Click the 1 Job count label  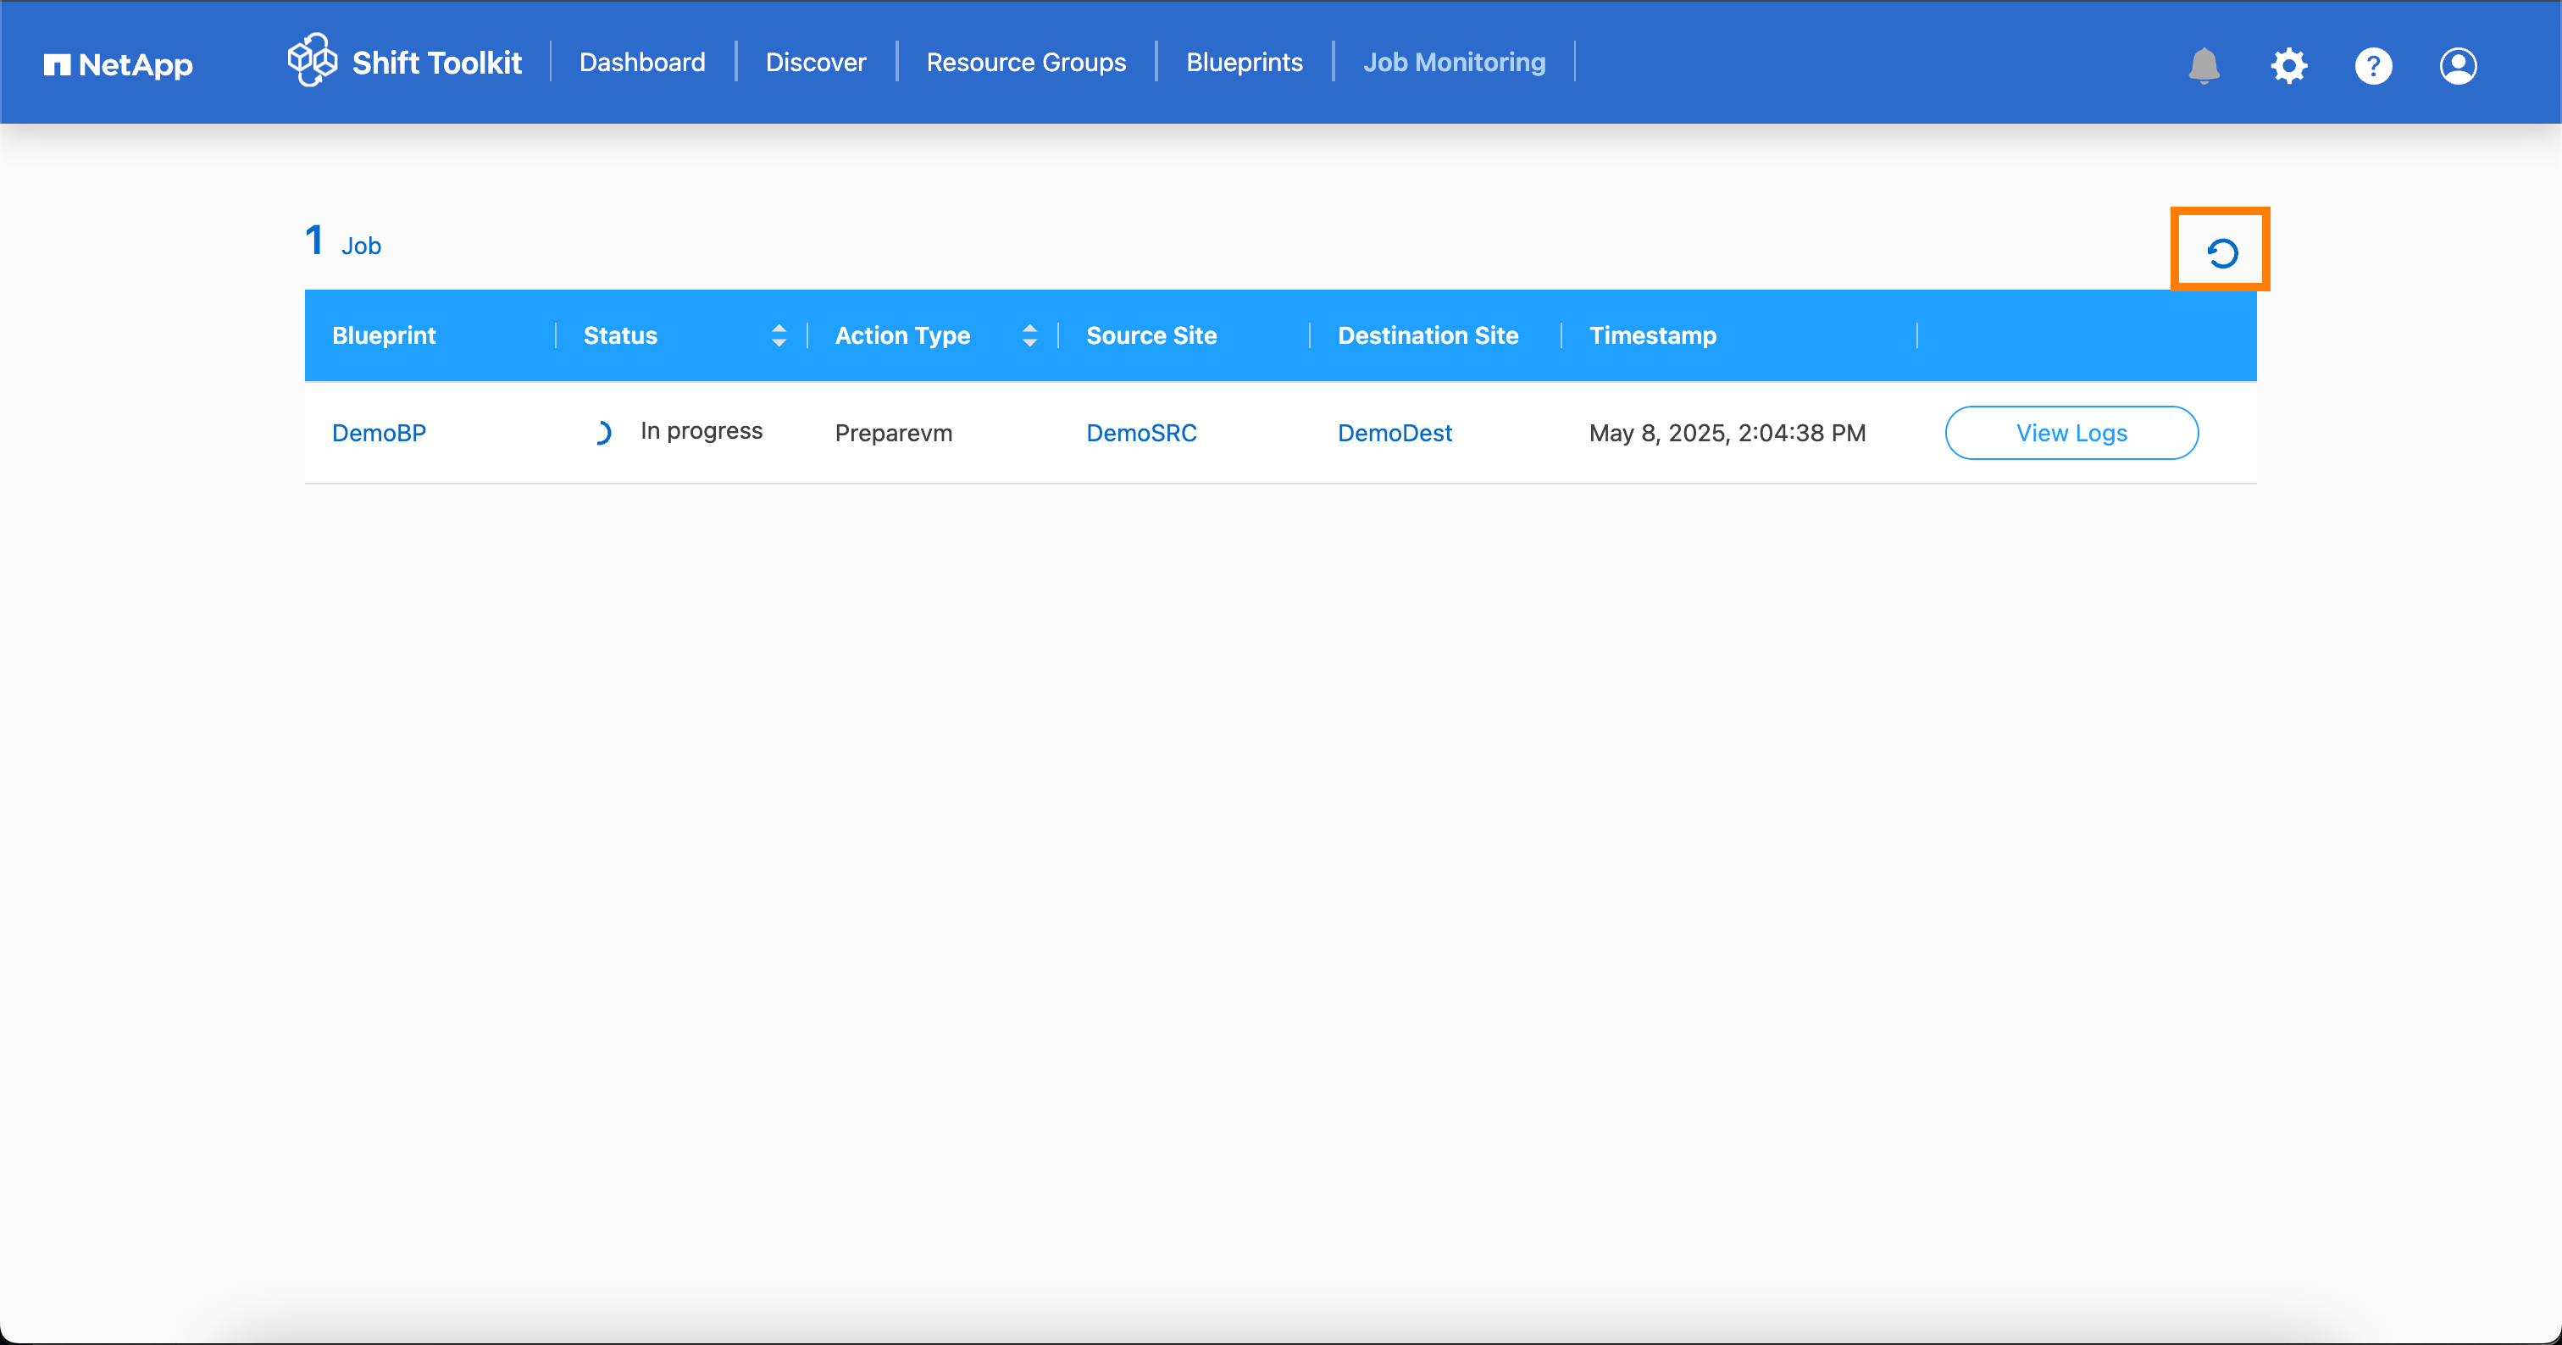[342, 241]
